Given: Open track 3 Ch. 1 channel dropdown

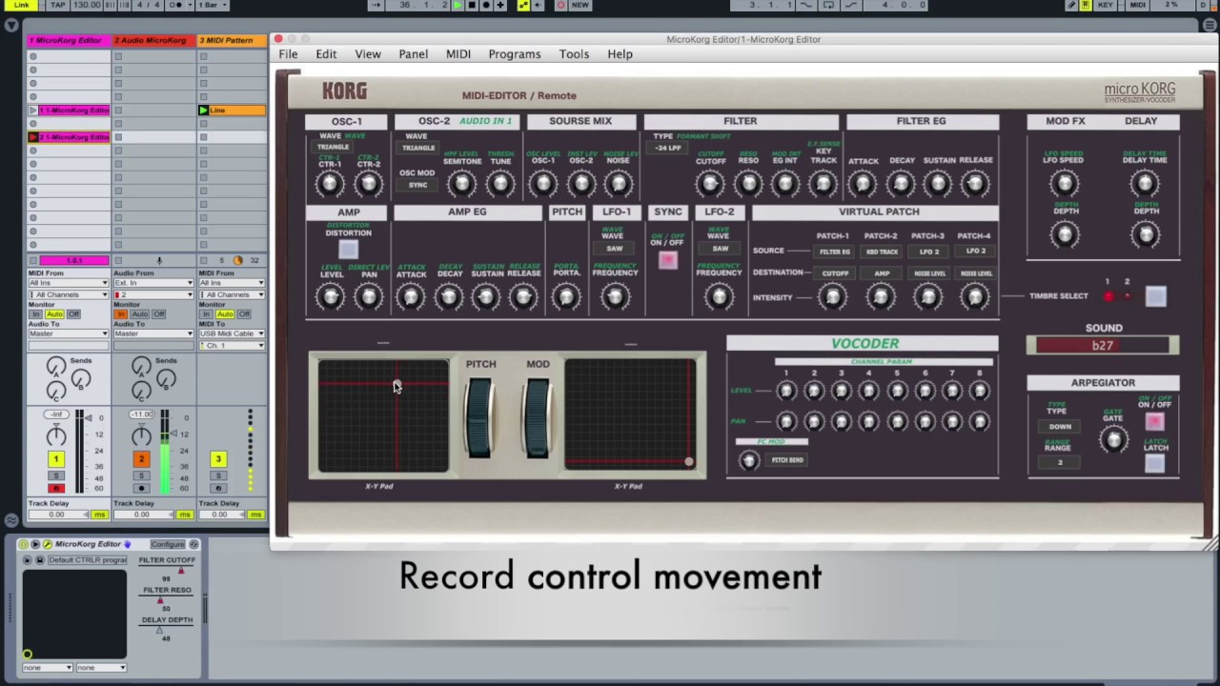Looking at the screenshot, I should pyautogui.click(x=232, y=345).
